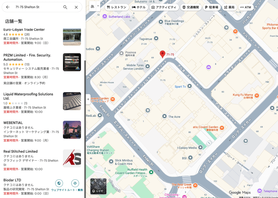Clear the search with the X icon
Viewport: 278px width, 198px height.
click(x=76, y=7)
